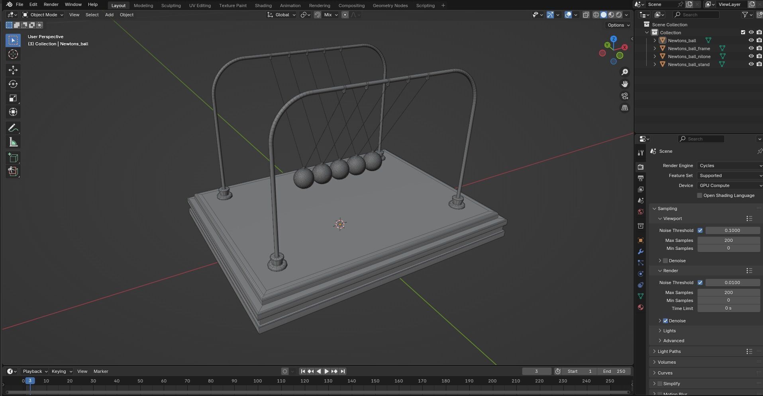Switch to the Shading workspace tab
Viewport: 763px width, 396px height.
(263, 6)
